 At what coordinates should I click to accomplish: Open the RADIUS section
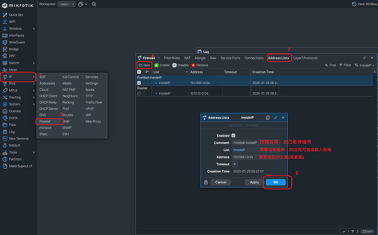[x=12, y=145]
